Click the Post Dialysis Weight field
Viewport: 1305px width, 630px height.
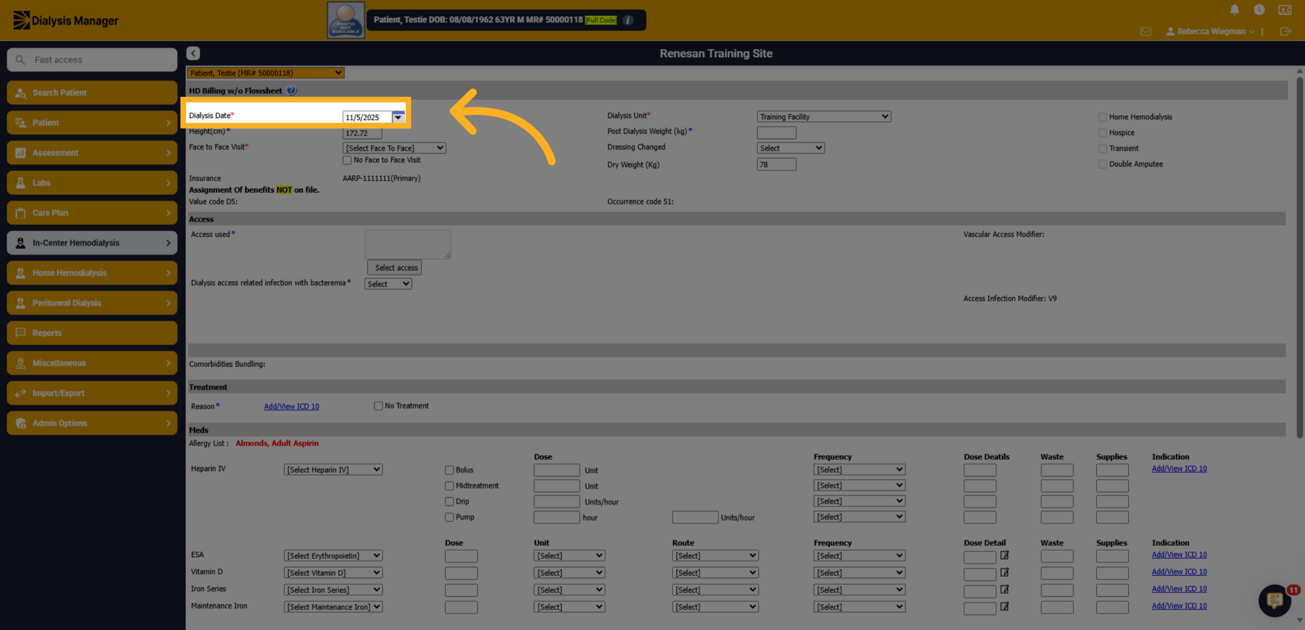(776, 132)
